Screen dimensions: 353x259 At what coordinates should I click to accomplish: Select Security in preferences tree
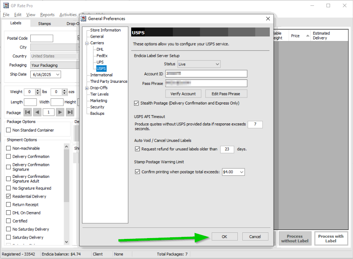tap(97, 107)
